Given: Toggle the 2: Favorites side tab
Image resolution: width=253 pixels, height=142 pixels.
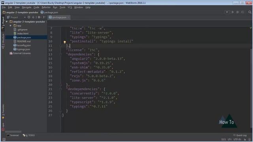Looking at the screenshot, I should tap(3, 111).
